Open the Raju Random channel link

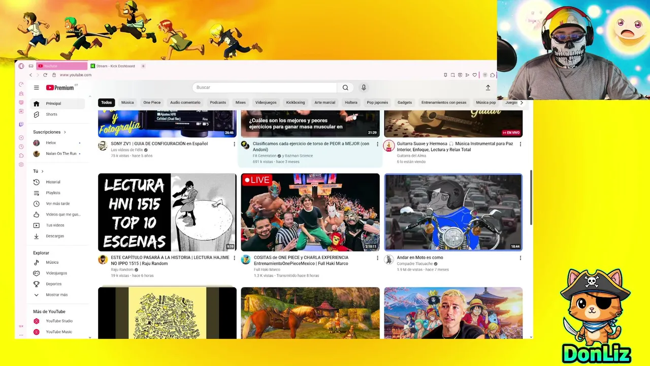(x=122, y=270)
